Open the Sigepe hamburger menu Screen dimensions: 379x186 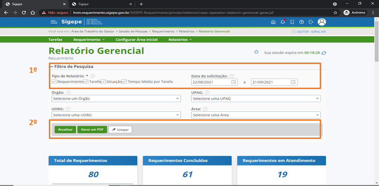click(x=54, y=22)
